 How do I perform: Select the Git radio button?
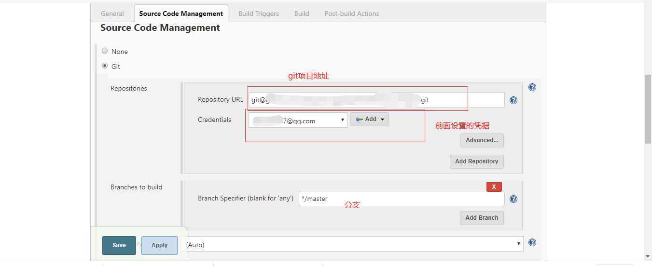105,66
